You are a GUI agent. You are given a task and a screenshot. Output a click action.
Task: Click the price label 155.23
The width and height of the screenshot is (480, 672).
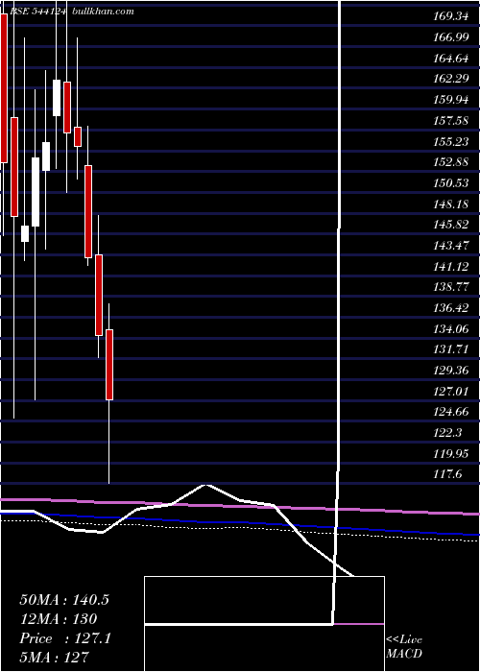(451, 141)
